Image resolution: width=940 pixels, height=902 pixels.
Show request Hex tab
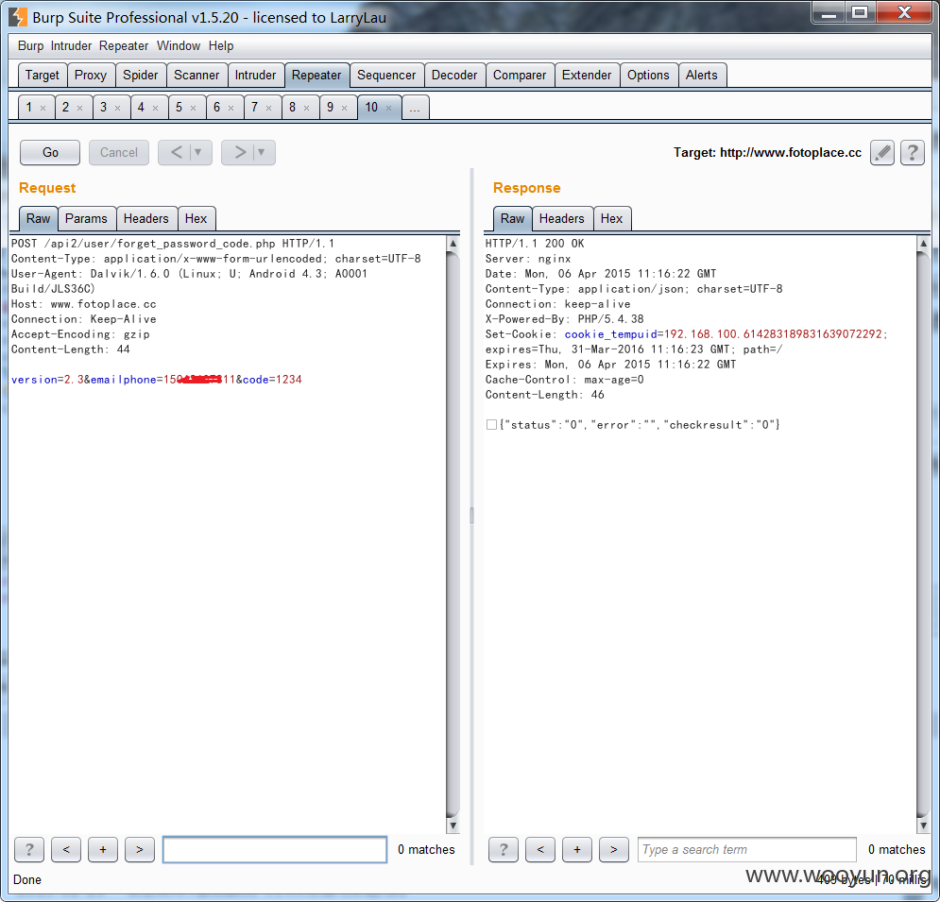197,219
